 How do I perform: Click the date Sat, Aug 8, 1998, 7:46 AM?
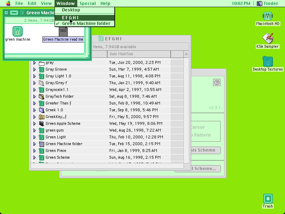tap(133, 96)
